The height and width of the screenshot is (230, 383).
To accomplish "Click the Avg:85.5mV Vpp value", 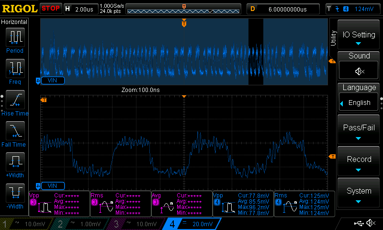I will 254,202.
